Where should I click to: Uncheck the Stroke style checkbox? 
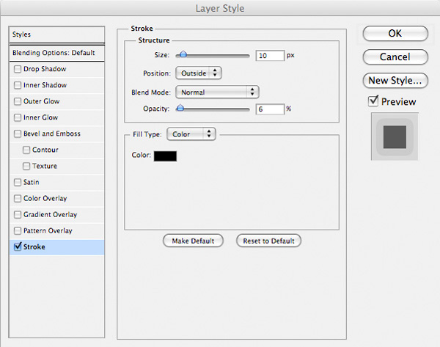point(18,246)
